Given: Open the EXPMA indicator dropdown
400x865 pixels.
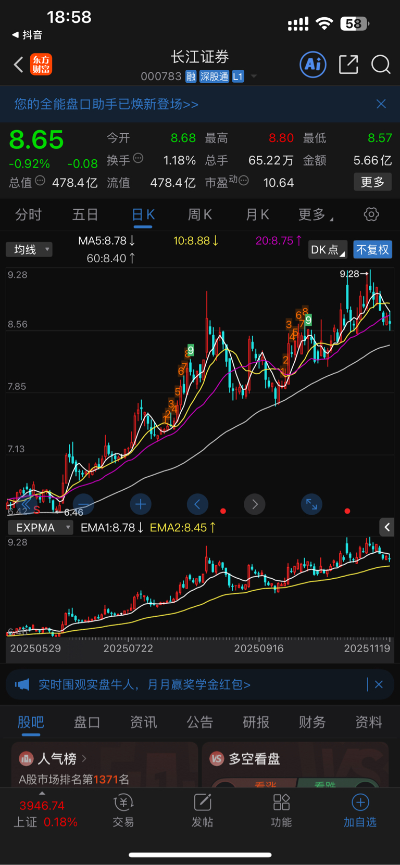Looking at the screenshot, I should (x=40, y=527).
